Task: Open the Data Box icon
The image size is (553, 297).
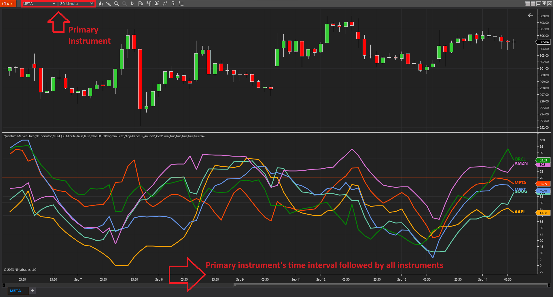Action: [141, 4]
